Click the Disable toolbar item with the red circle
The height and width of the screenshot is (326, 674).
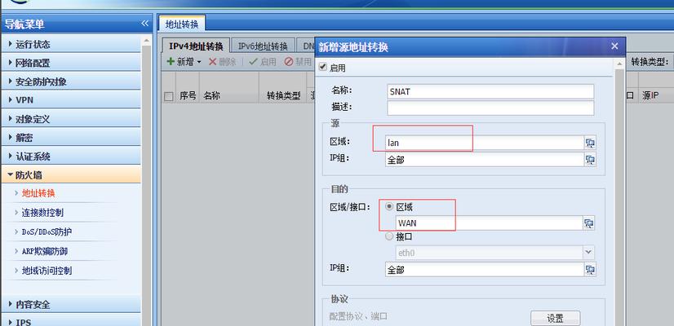[298, 61]
